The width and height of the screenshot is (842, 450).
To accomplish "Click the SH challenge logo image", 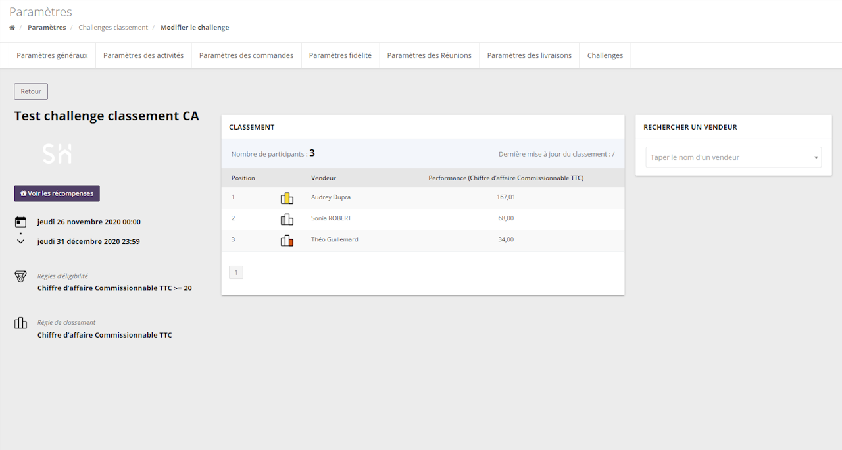I will click(57, 154).
